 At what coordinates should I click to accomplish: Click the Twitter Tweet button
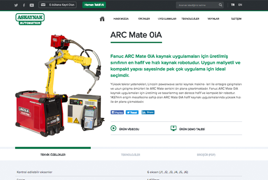132,112
